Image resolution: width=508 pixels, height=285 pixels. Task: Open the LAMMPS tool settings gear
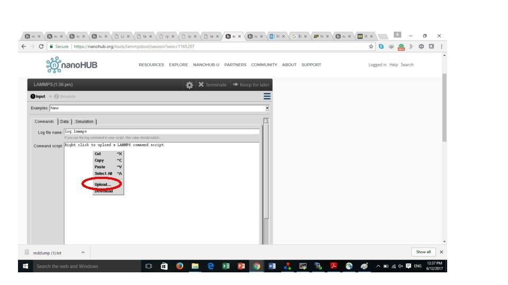[189, 85]
